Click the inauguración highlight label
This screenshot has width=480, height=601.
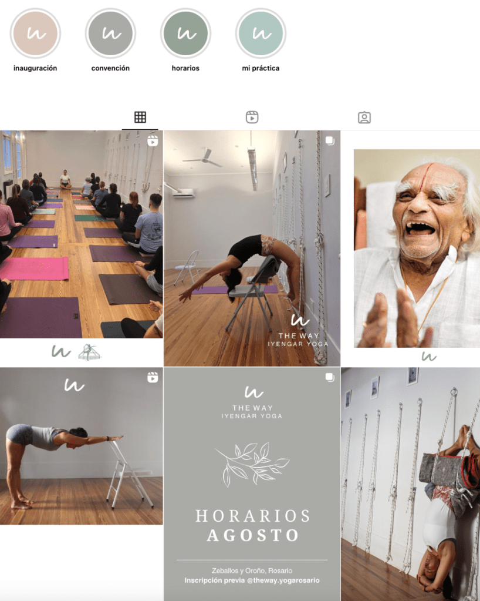(x=35, y=68)
